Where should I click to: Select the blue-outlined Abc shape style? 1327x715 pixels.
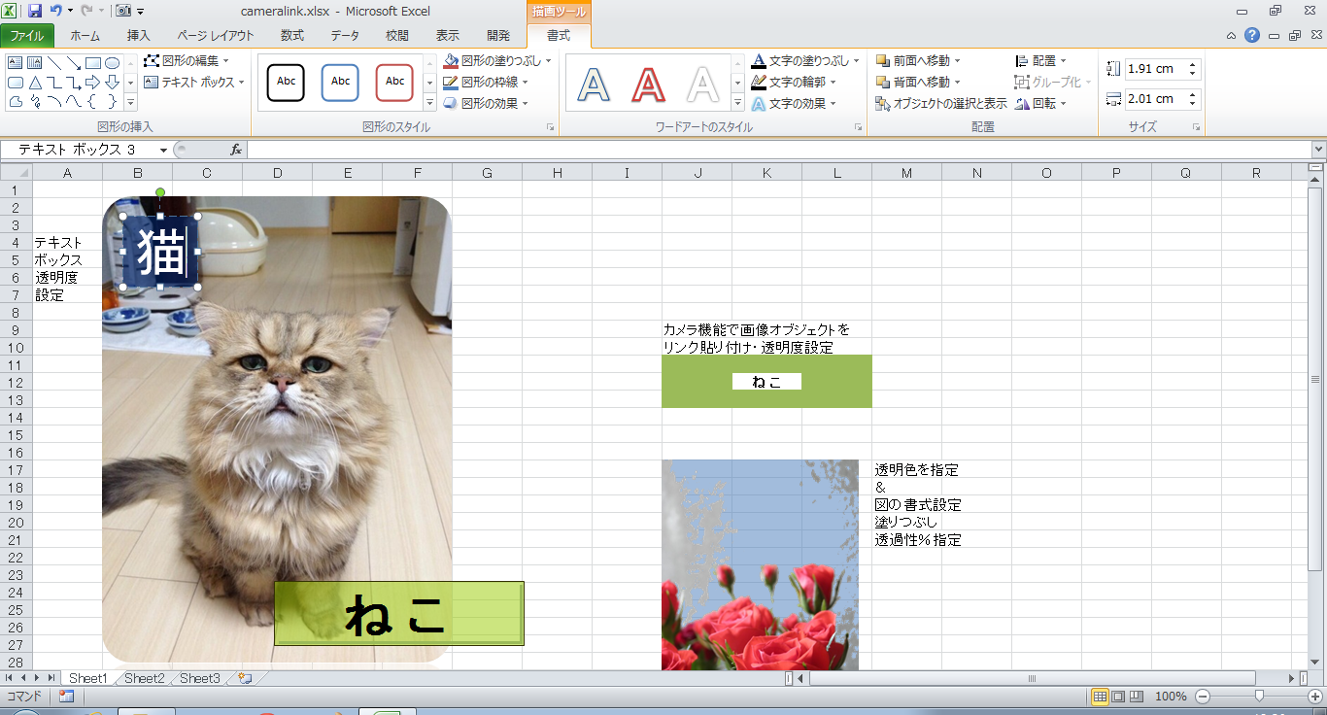(x=340, y=83)
